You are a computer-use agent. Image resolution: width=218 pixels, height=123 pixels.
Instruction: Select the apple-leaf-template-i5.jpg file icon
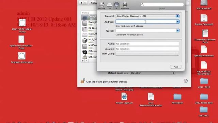21,39
